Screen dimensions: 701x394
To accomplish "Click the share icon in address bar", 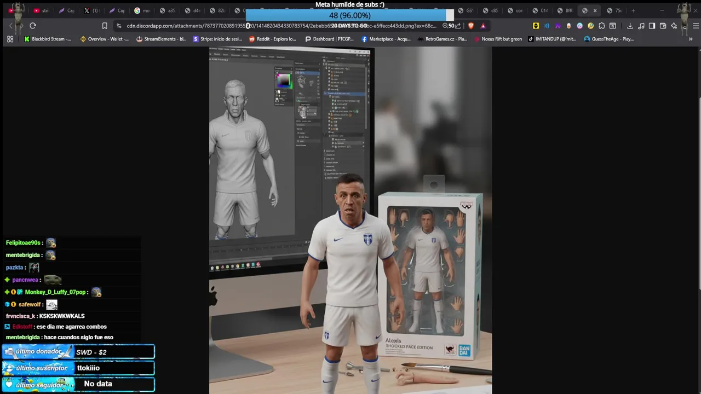I will pyautogui.click(x=458, y=26).
